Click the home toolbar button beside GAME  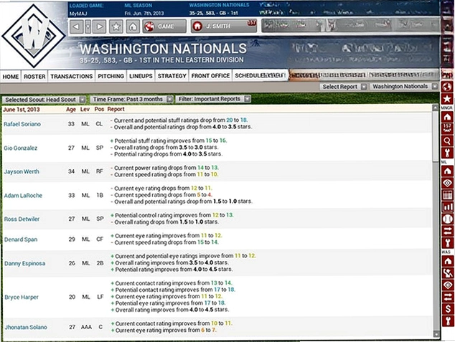point(133,27)
